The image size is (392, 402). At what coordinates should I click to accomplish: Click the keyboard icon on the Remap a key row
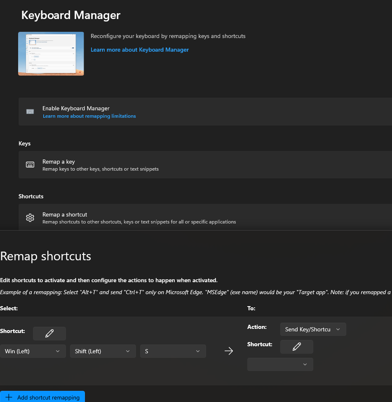pos(30,164)
